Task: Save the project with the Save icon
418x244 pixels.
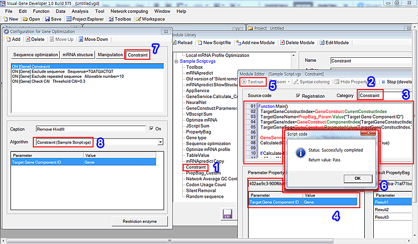Action: (53, 19)
